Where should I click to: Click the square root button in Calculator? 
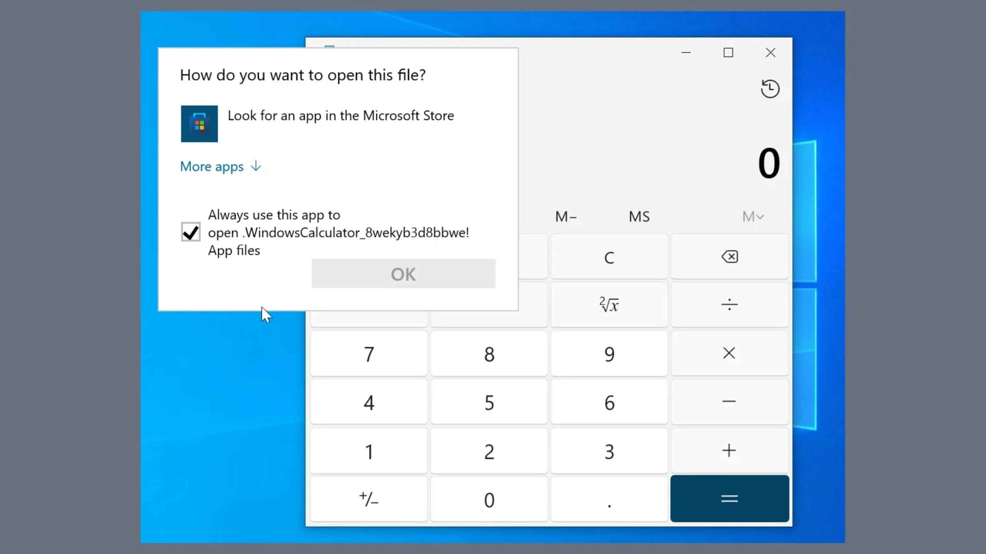609,305
